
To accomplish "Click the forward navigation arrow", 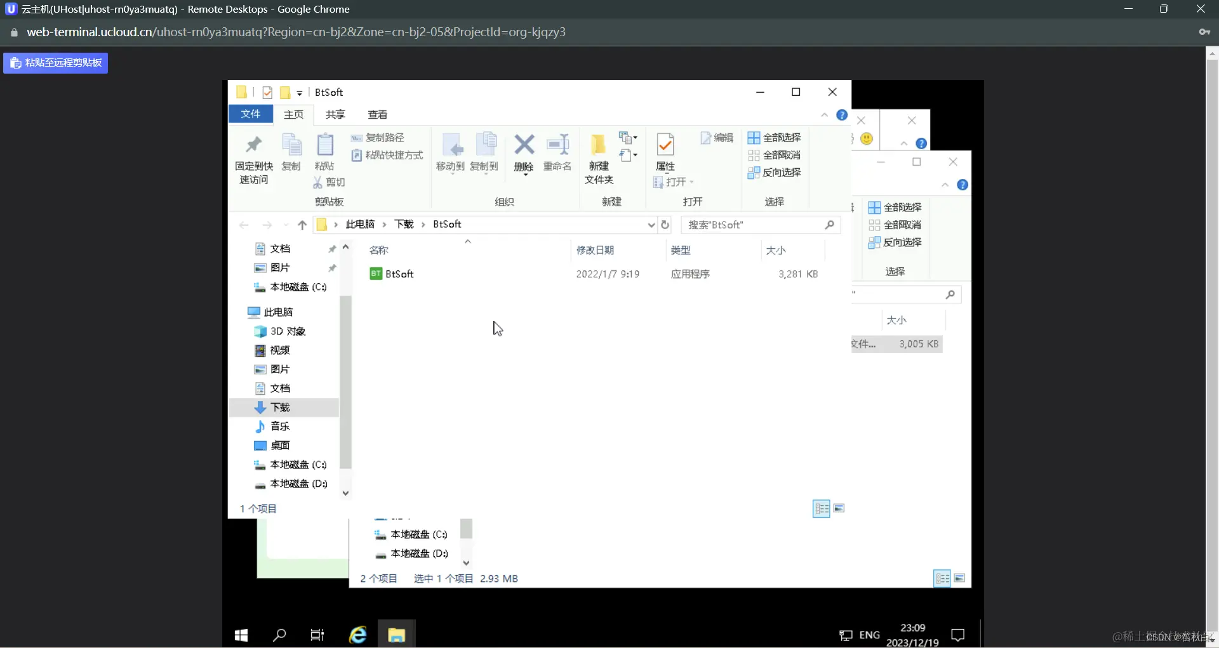I will tap(267, 225).
